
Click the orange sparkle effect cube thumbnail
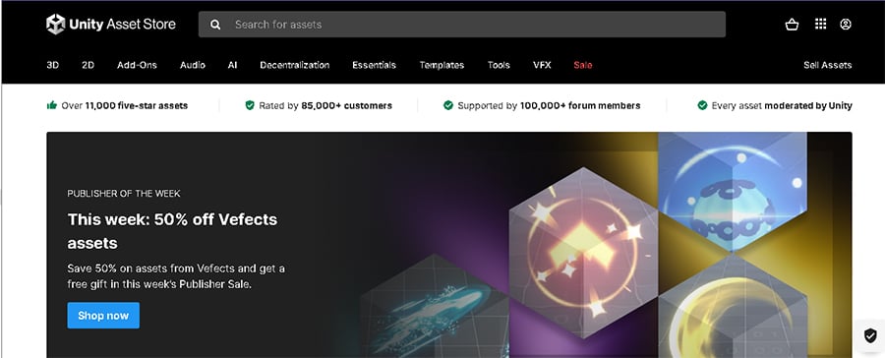tap(583, 253)
